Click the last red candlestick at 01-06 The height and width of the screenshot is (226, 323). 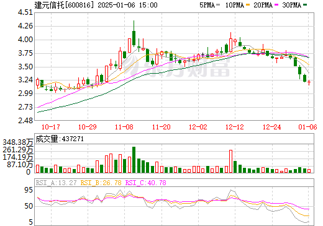(309, 82)
